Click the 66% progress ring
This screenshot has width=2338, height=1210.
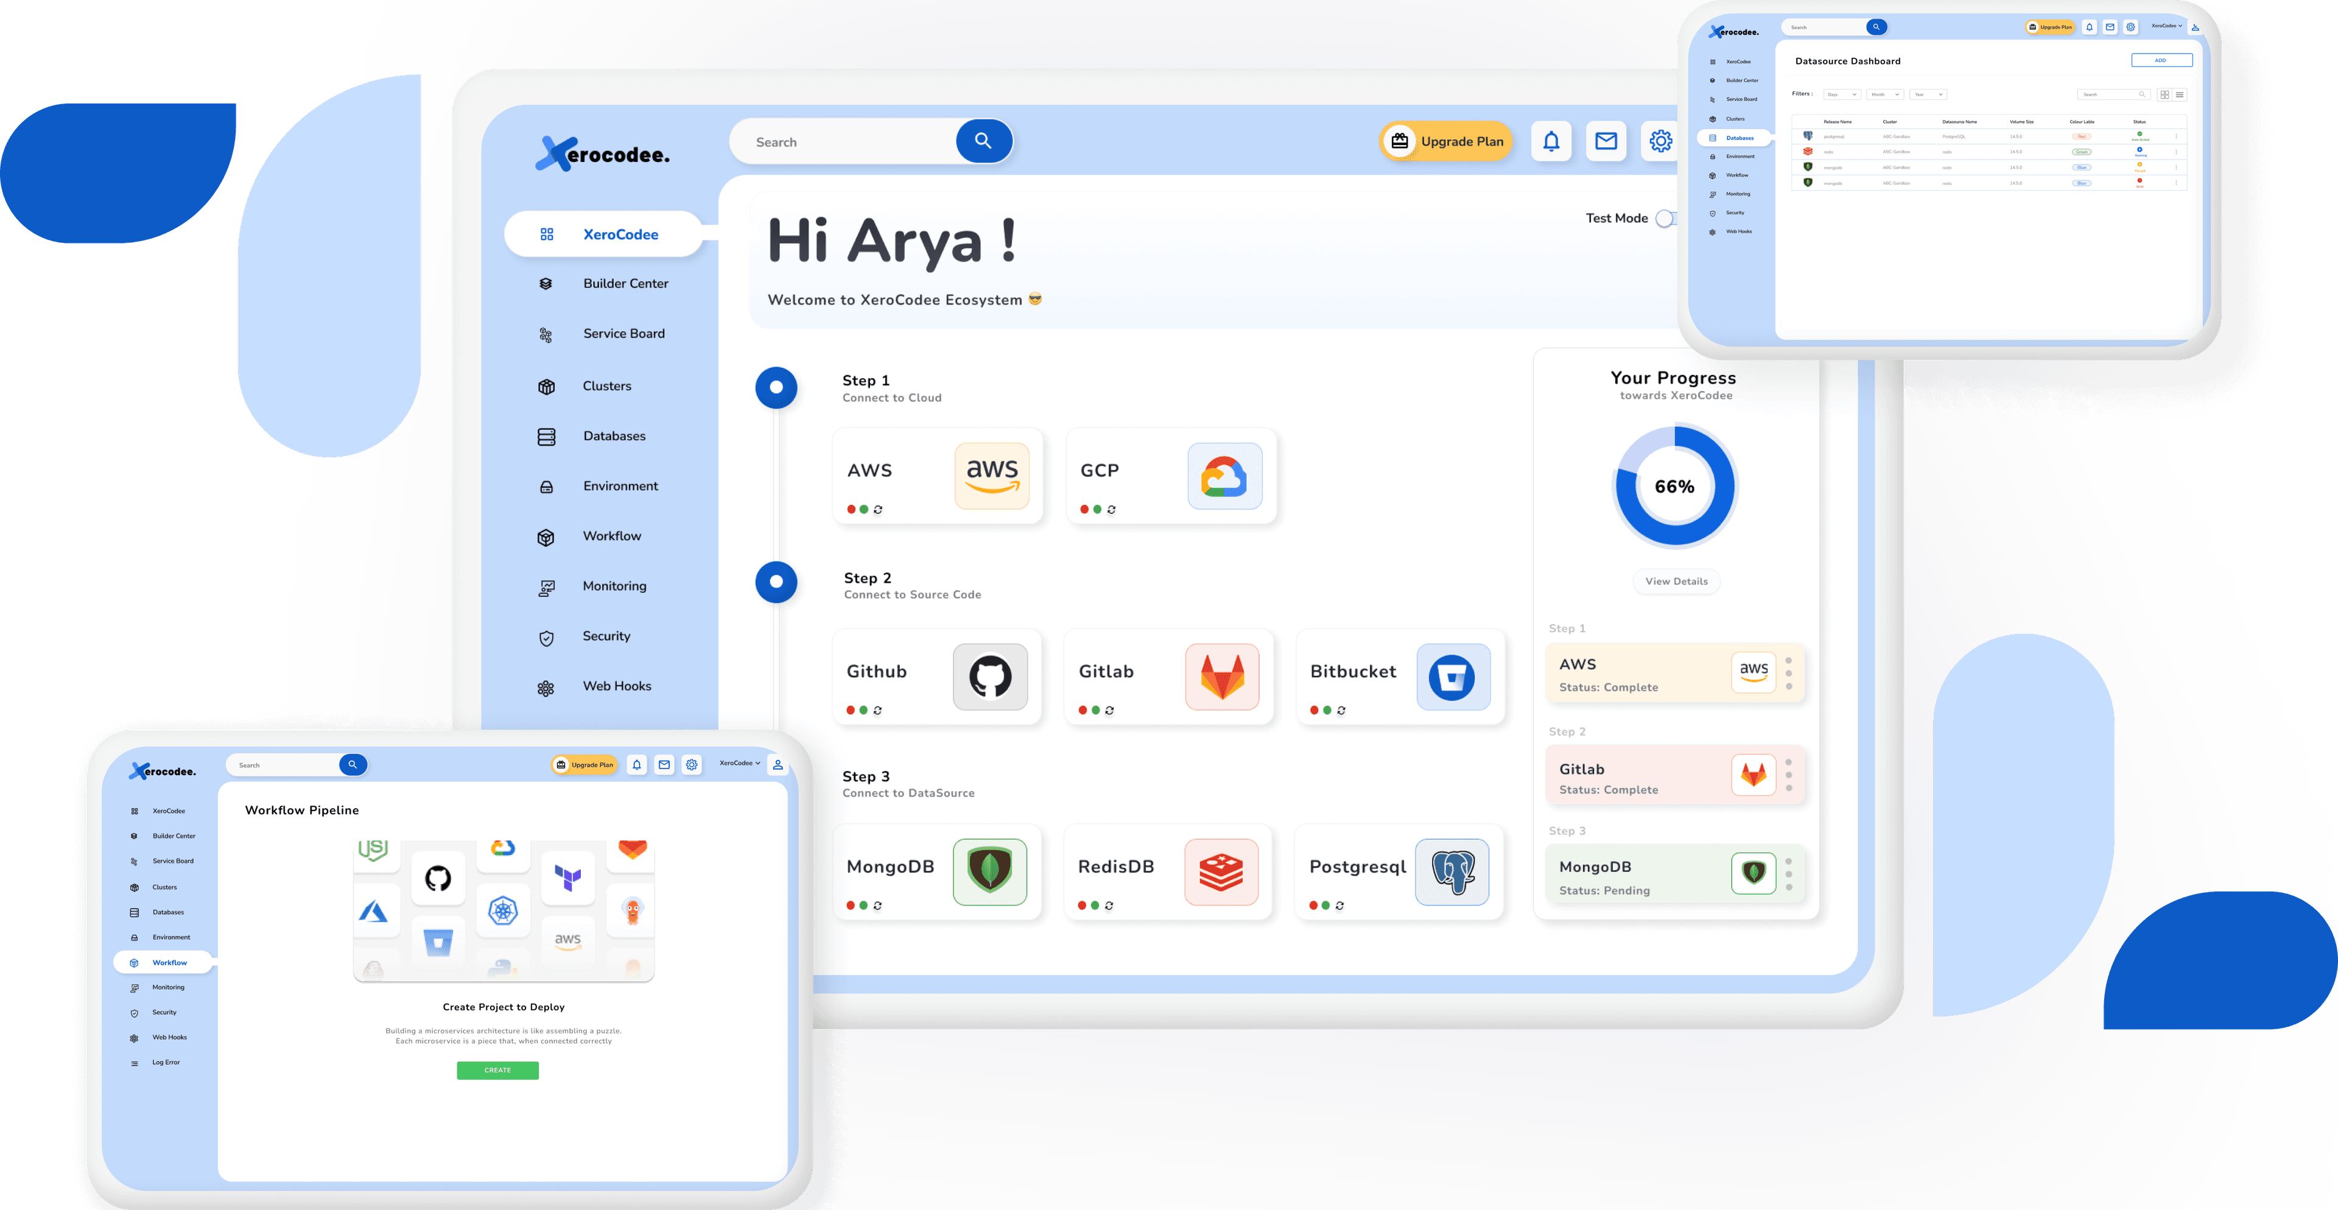1674,487
